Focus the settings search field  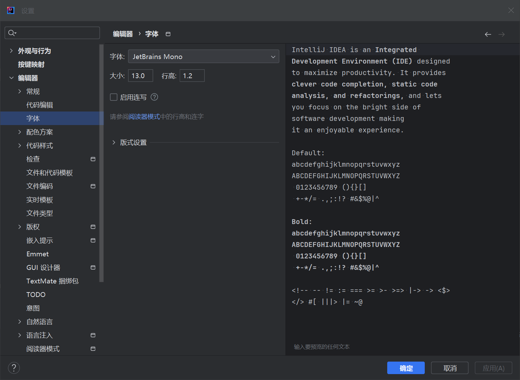point(52,33)
